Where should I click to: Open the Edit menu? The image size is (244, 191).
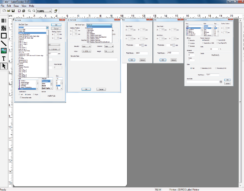pos(9,6)
